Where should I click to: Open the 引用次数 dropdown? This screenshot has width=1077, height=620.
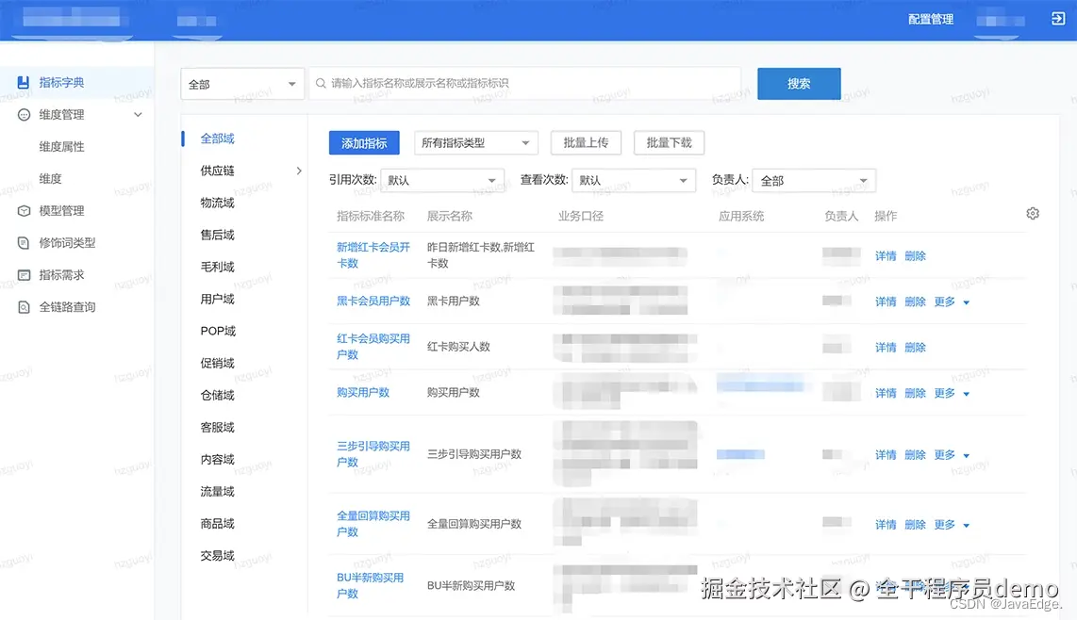[442, 181]
